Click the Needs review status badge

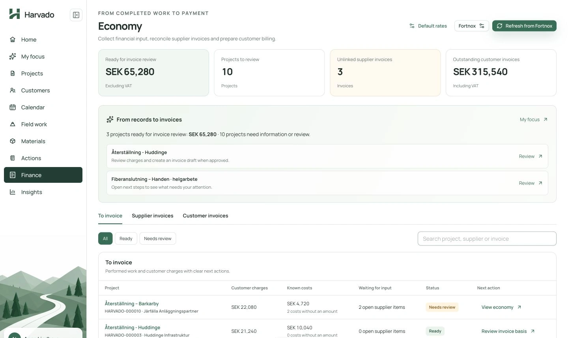(x=442, y=307)
